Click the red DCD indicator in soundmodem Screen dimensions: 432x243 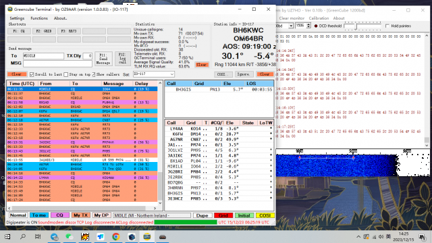[x=316, y=26]
